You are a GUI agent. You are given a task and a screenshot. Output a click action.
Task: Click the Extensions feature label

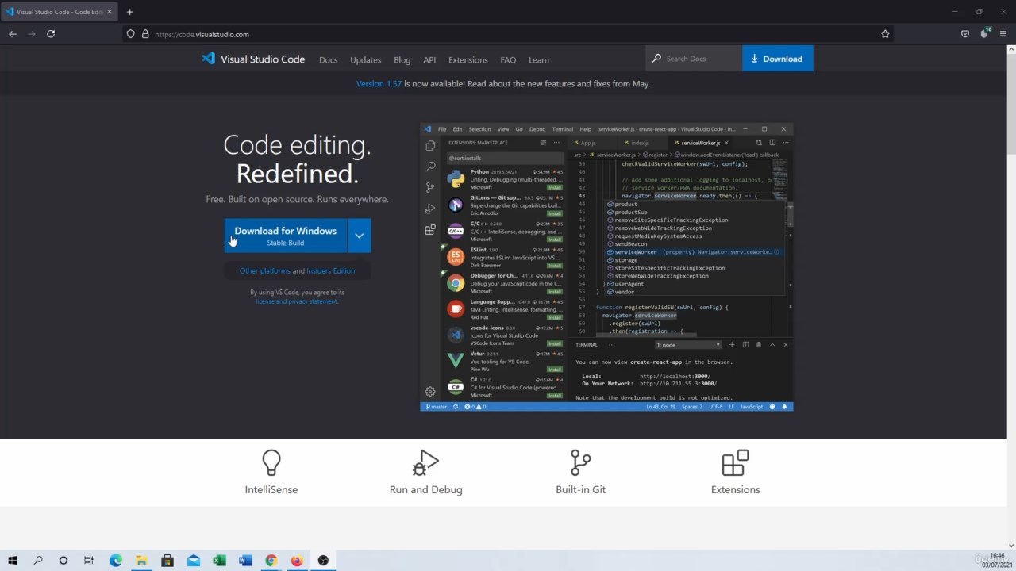735,489
